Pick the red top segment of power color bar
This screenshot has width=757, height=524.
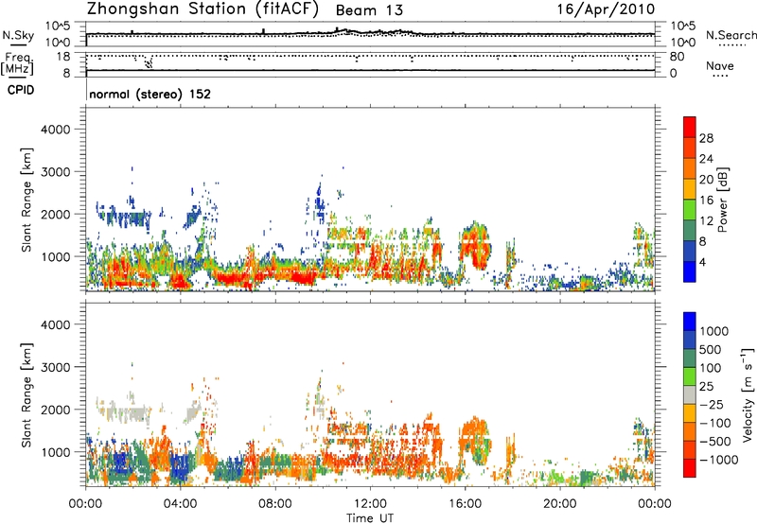click(690, 127)
